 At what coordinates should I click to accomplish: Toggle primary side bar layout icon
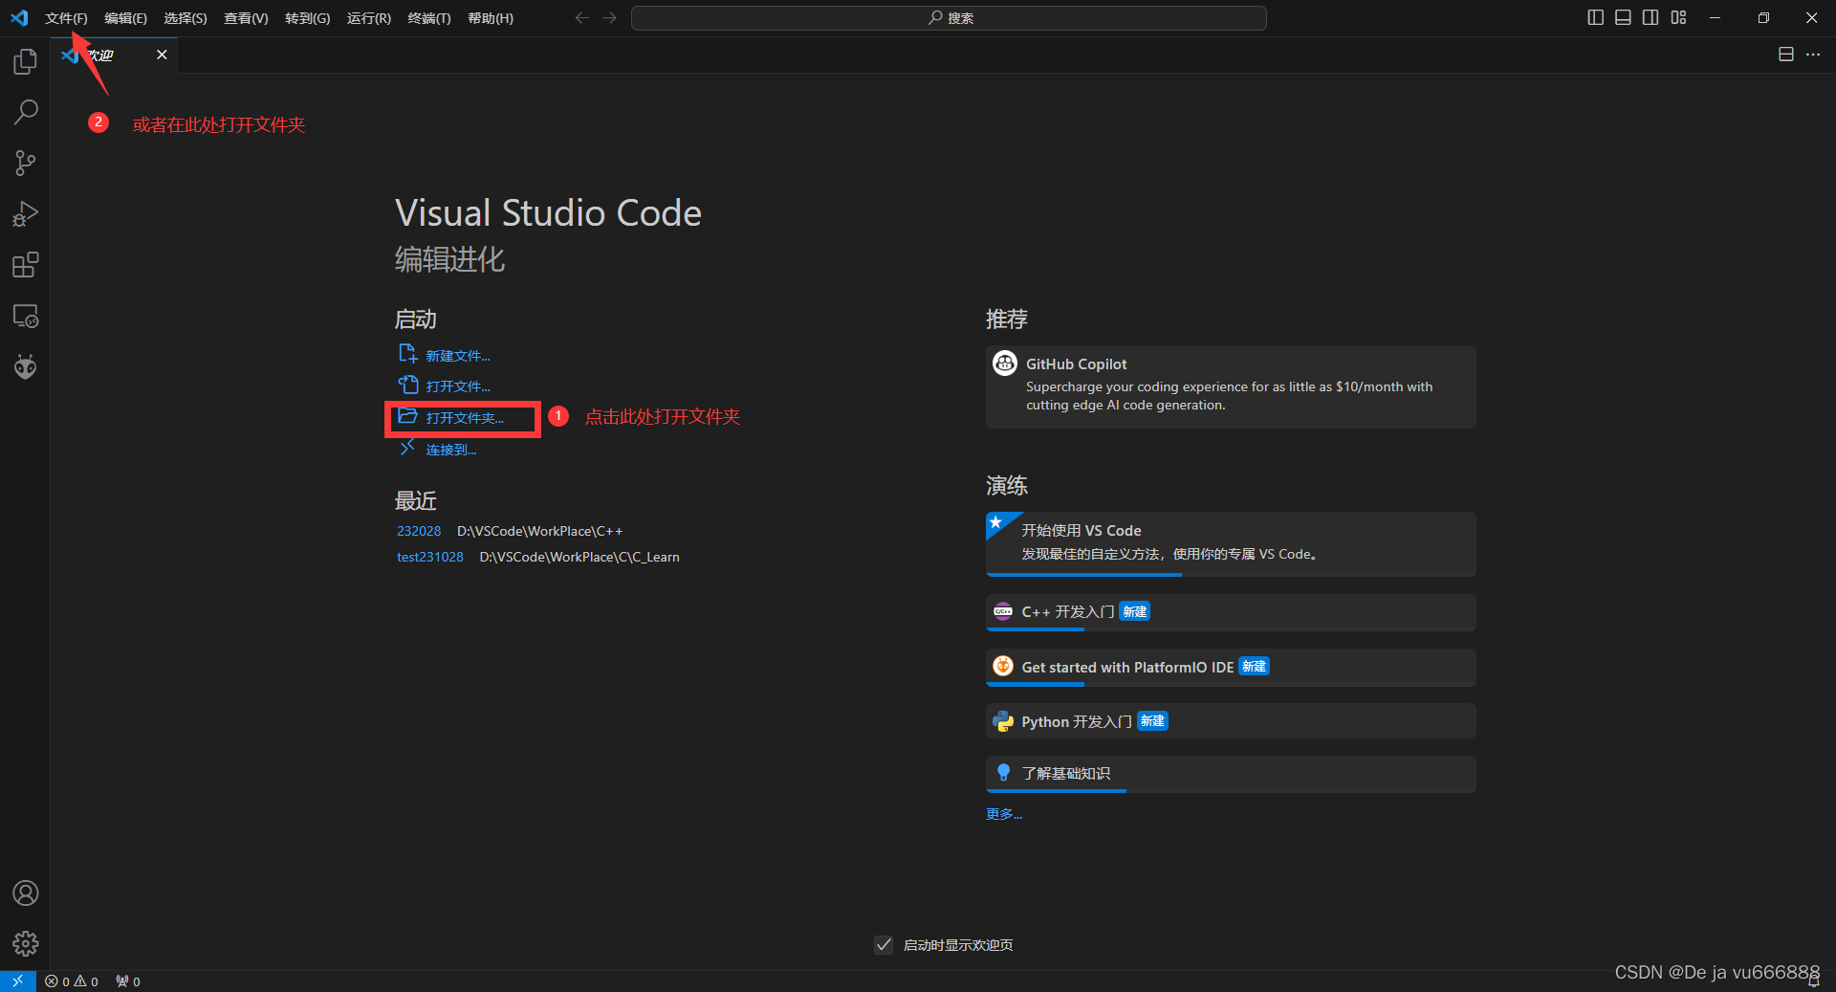click(1595, 18)
